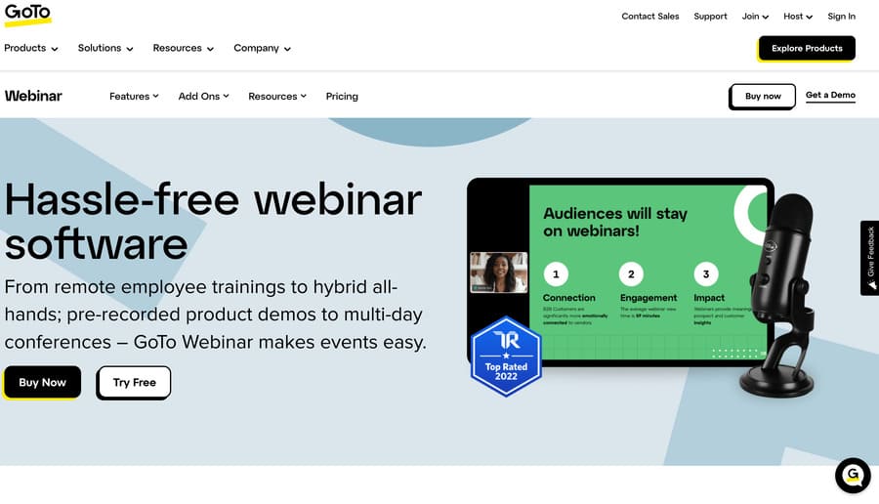The image size is (879, 504).
Task: Click the 'Hassle-free webinar software' heading
Action: pyautogui.click(x=213, y=222)
